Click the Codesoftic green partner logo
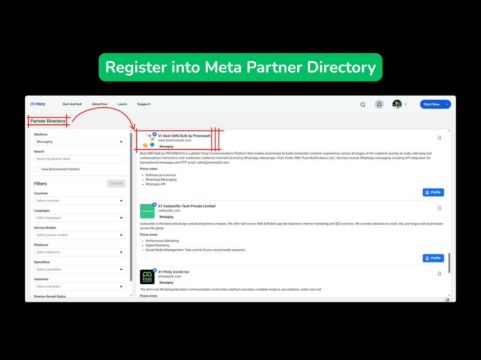 click(147, 211)
